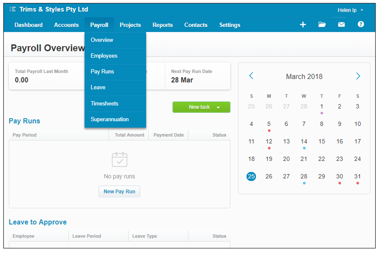Select March 1 in the calendar
The width and height of the screenshot is (383, 258).
tap(322, 107)
